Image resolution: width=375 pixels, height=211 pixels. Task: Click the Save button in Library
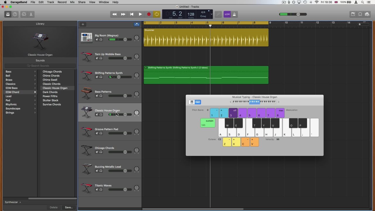tap(69, 207)
